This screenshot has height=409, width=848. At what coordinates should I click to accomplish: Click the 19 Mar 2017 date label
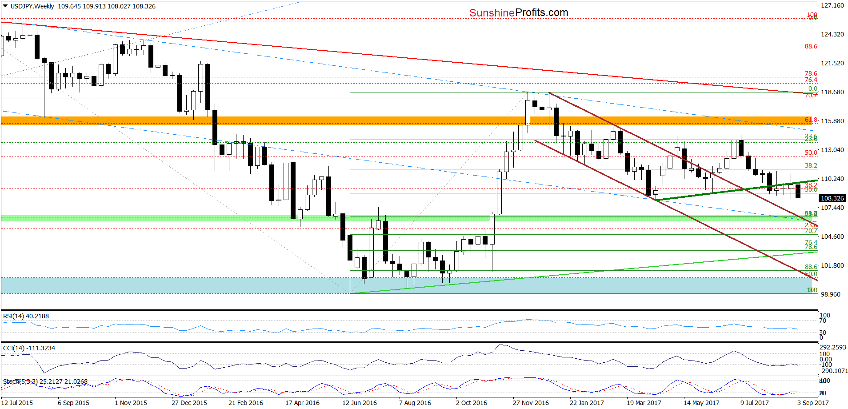(x=644, y=403)
